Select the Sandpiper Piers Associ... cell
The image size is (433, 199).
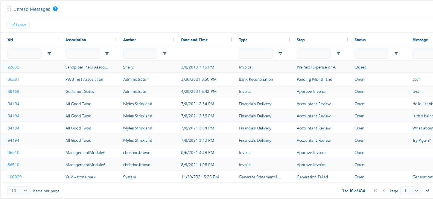[x=87, y=67]
